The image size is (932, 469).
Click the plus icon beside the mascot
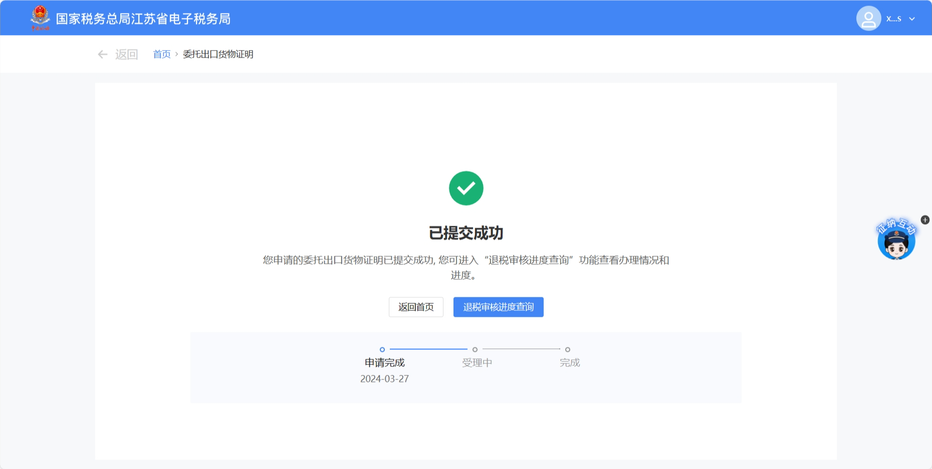point(925,220)
